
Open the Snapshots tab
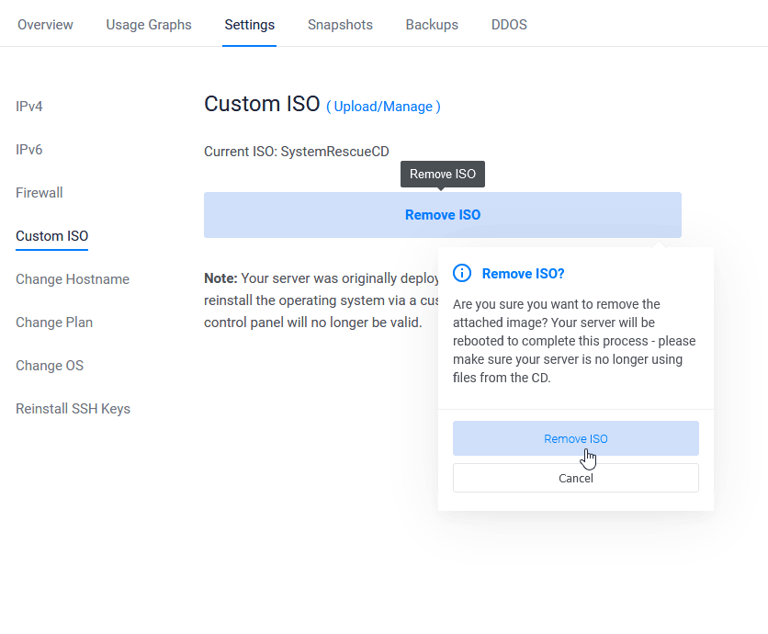click(x=340, y=25)
